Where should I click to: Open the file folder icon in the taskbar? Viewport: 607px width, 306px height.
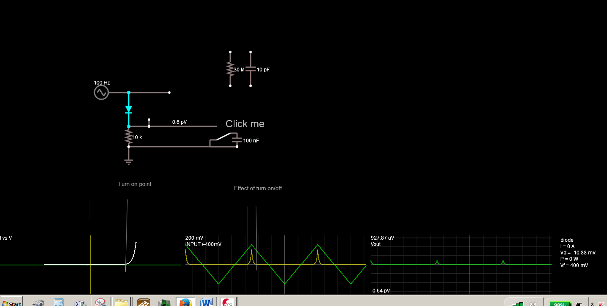click(x=121, y=302)
